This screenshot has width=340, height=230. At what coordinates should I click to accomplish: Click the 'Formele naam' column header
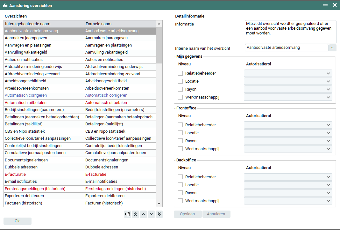coord(120,24)
